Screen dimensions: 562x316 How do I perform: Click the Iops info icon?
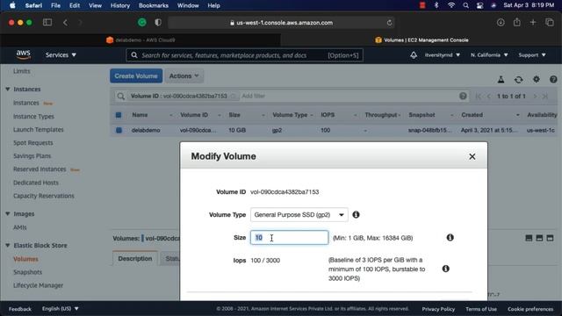445,269
